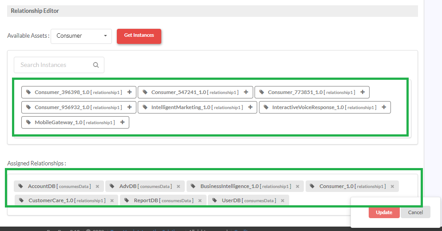Remove ReportDB relationship with its x icon
The height and width of the screenshot is (231, 442).
click(200, 200)
